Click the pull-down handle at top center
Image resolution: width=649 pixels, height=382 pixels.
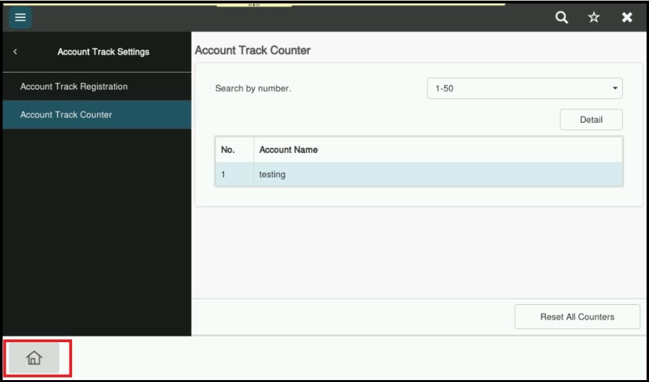click(x=254, y=5)
